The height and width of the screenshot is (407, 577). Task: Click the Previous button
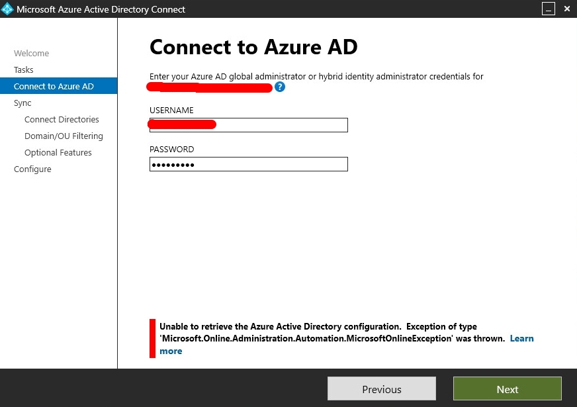[382, 388]
